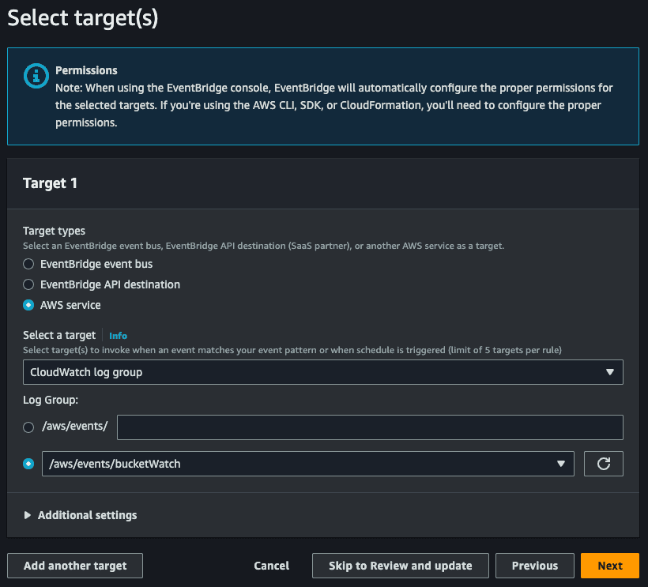Click the Info link beside Select a target
Screen dimensions: 648x587
pos(118,336)
